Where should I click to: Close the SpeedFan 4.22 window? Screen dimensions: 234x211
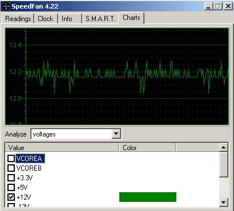[x=228, y=6]
